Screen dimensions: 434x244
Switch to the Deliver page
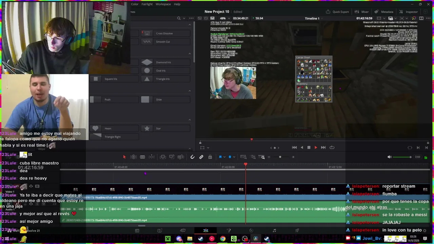[297, 230]
